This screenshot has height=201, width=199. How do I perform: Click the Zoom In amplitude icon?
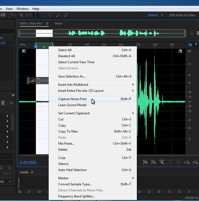(x=145, y=162)
